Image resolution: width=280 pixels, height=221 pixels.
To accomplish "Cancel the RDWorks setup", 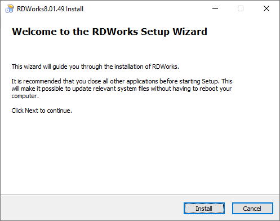I will point(252,208).
